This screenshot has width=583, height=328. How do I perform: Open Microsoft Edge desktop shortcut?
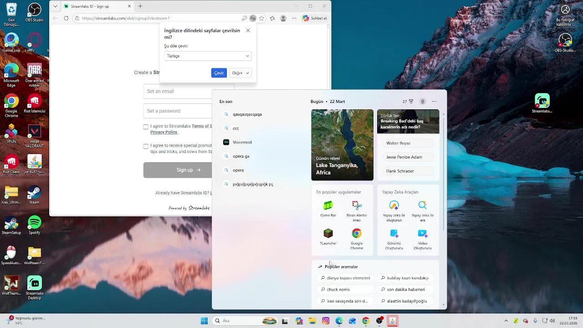11,75
